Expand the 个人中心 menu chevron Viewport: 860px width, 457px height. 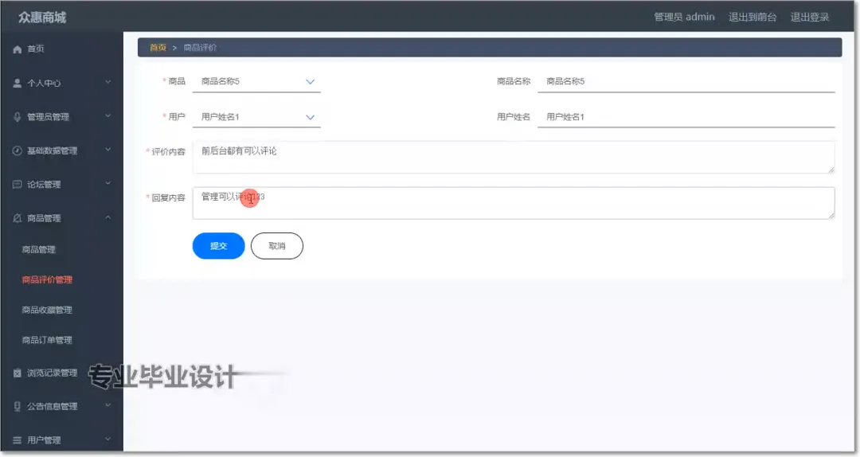point(108,82)
